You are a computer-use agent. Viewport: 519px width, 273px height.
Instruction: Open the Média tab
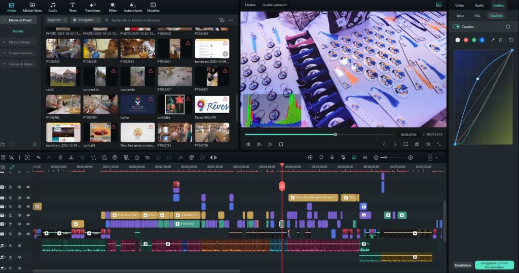[x=12, y=7]
